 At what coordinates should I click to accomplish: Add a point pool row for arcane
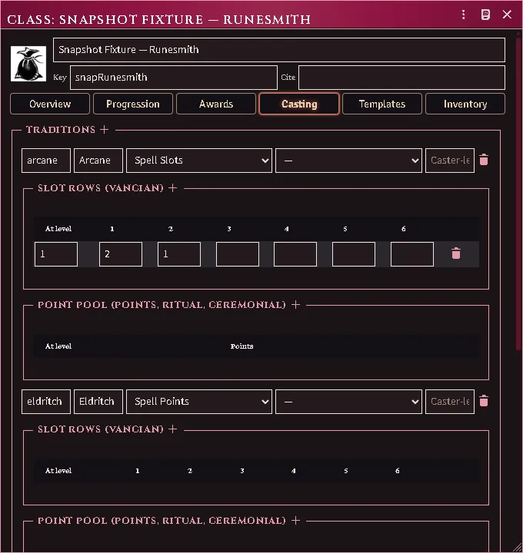tap(296, 305)
